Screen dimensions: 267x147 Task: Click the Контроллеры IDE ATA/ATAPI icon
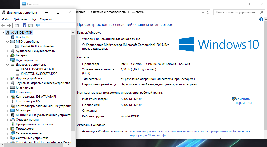pyautogui.click(x=13, y=97)
